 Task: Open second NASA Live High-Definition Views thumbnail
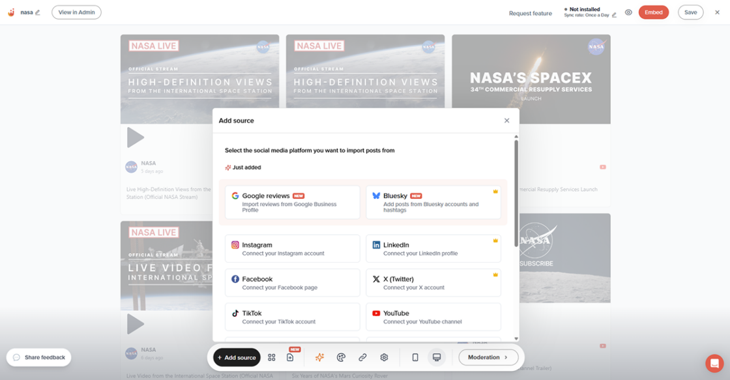point(366,71)
